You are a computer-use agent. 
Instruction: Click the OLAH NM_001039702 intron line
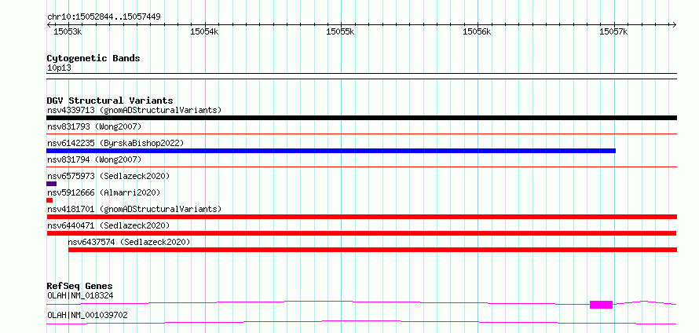[361, 322]
